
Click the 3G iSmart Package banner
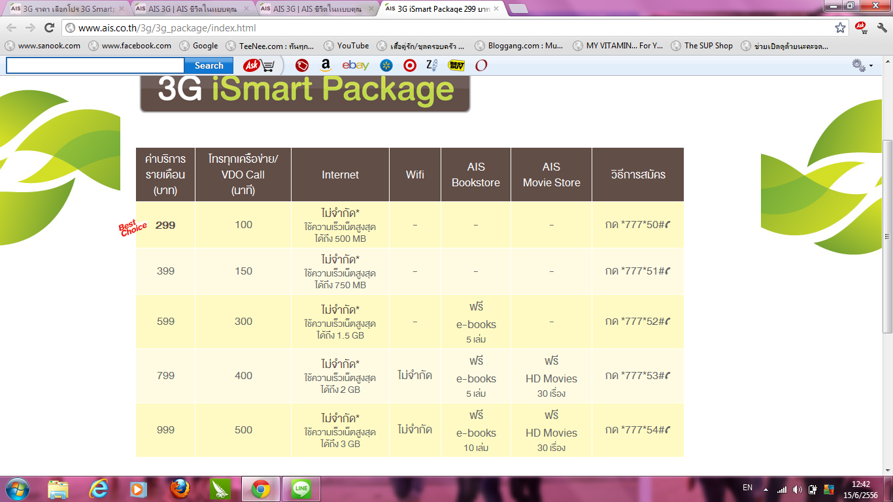click(305, 94)
